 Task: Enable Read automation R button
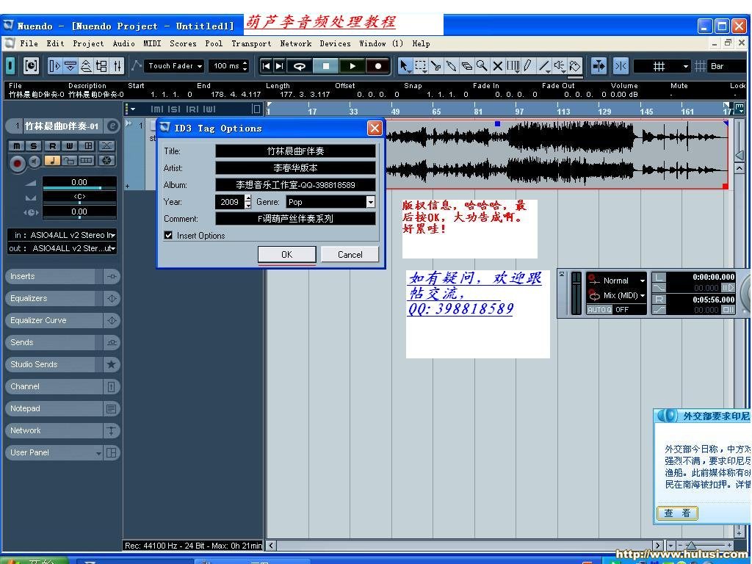[x=52, y=146]
